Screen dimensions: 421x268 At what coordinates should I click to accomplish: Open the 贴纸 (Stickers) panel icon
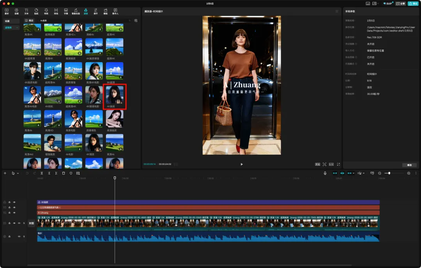(36, 11)
